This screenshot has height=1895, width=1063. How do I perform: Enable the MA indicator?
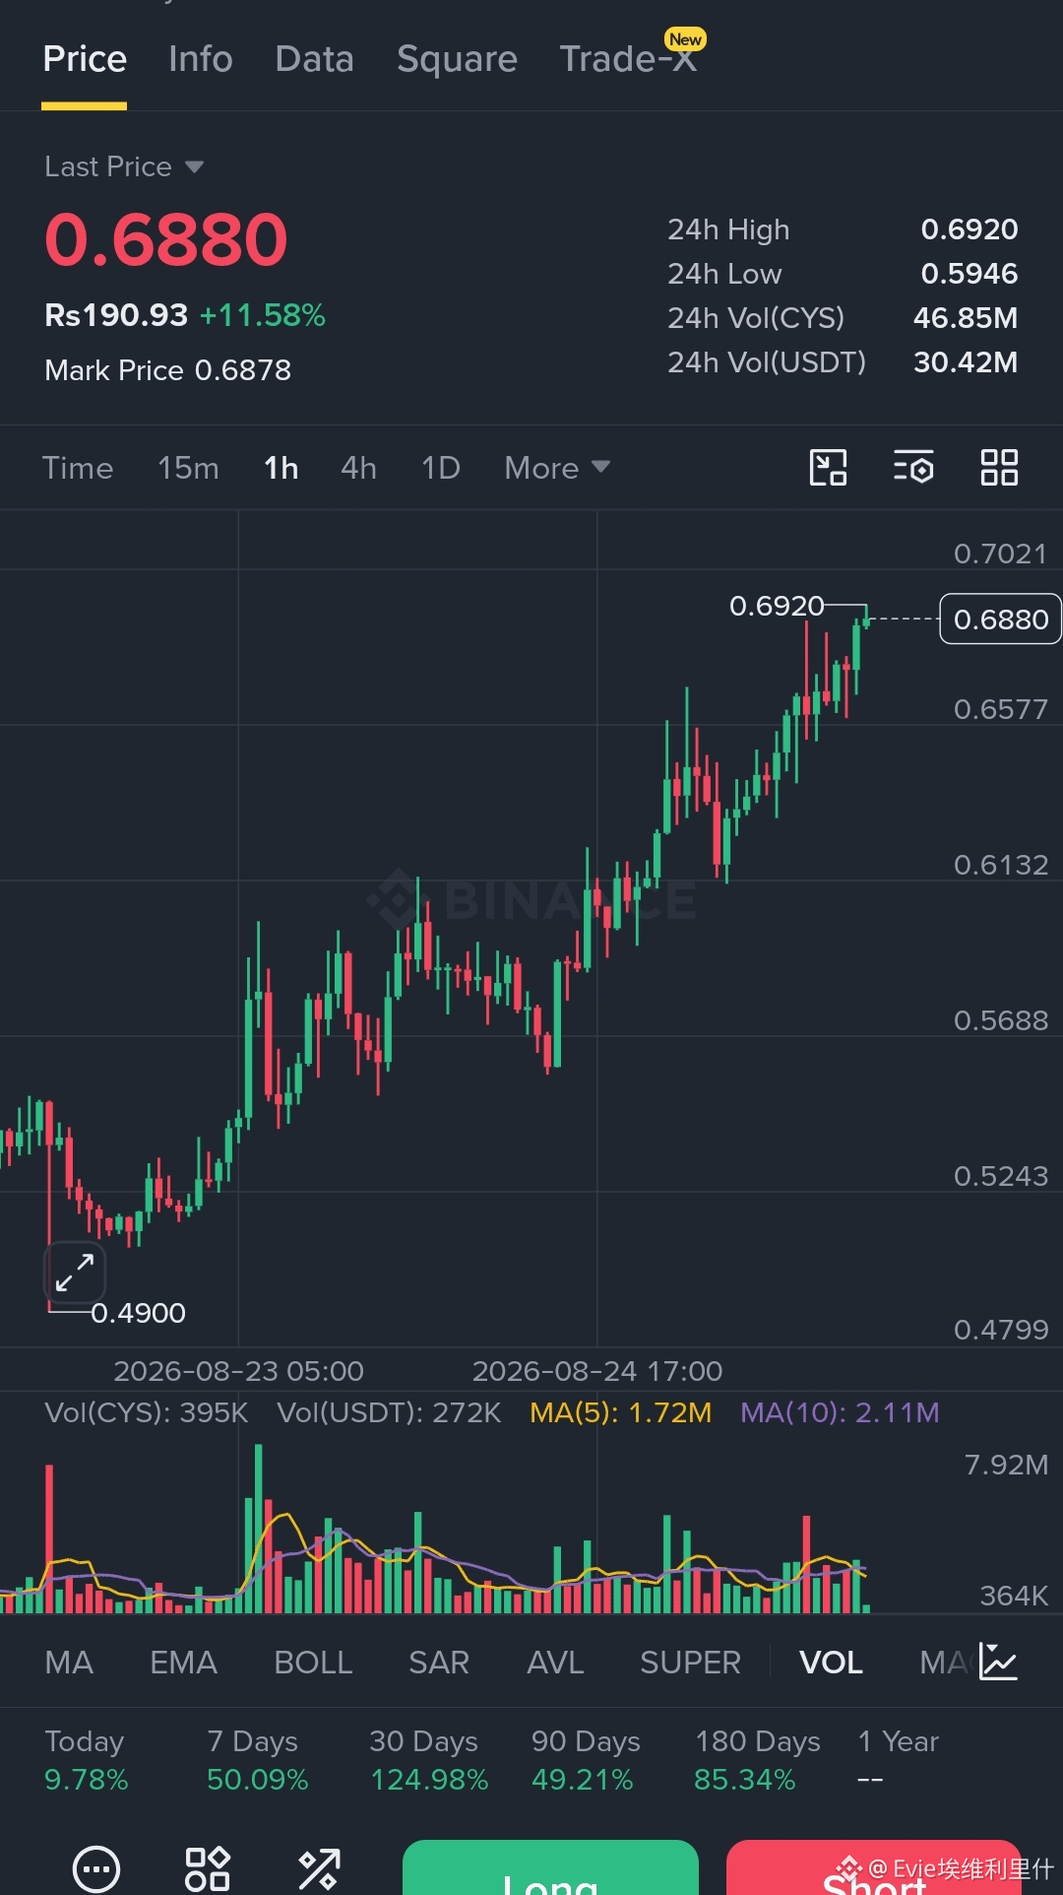69,1663
